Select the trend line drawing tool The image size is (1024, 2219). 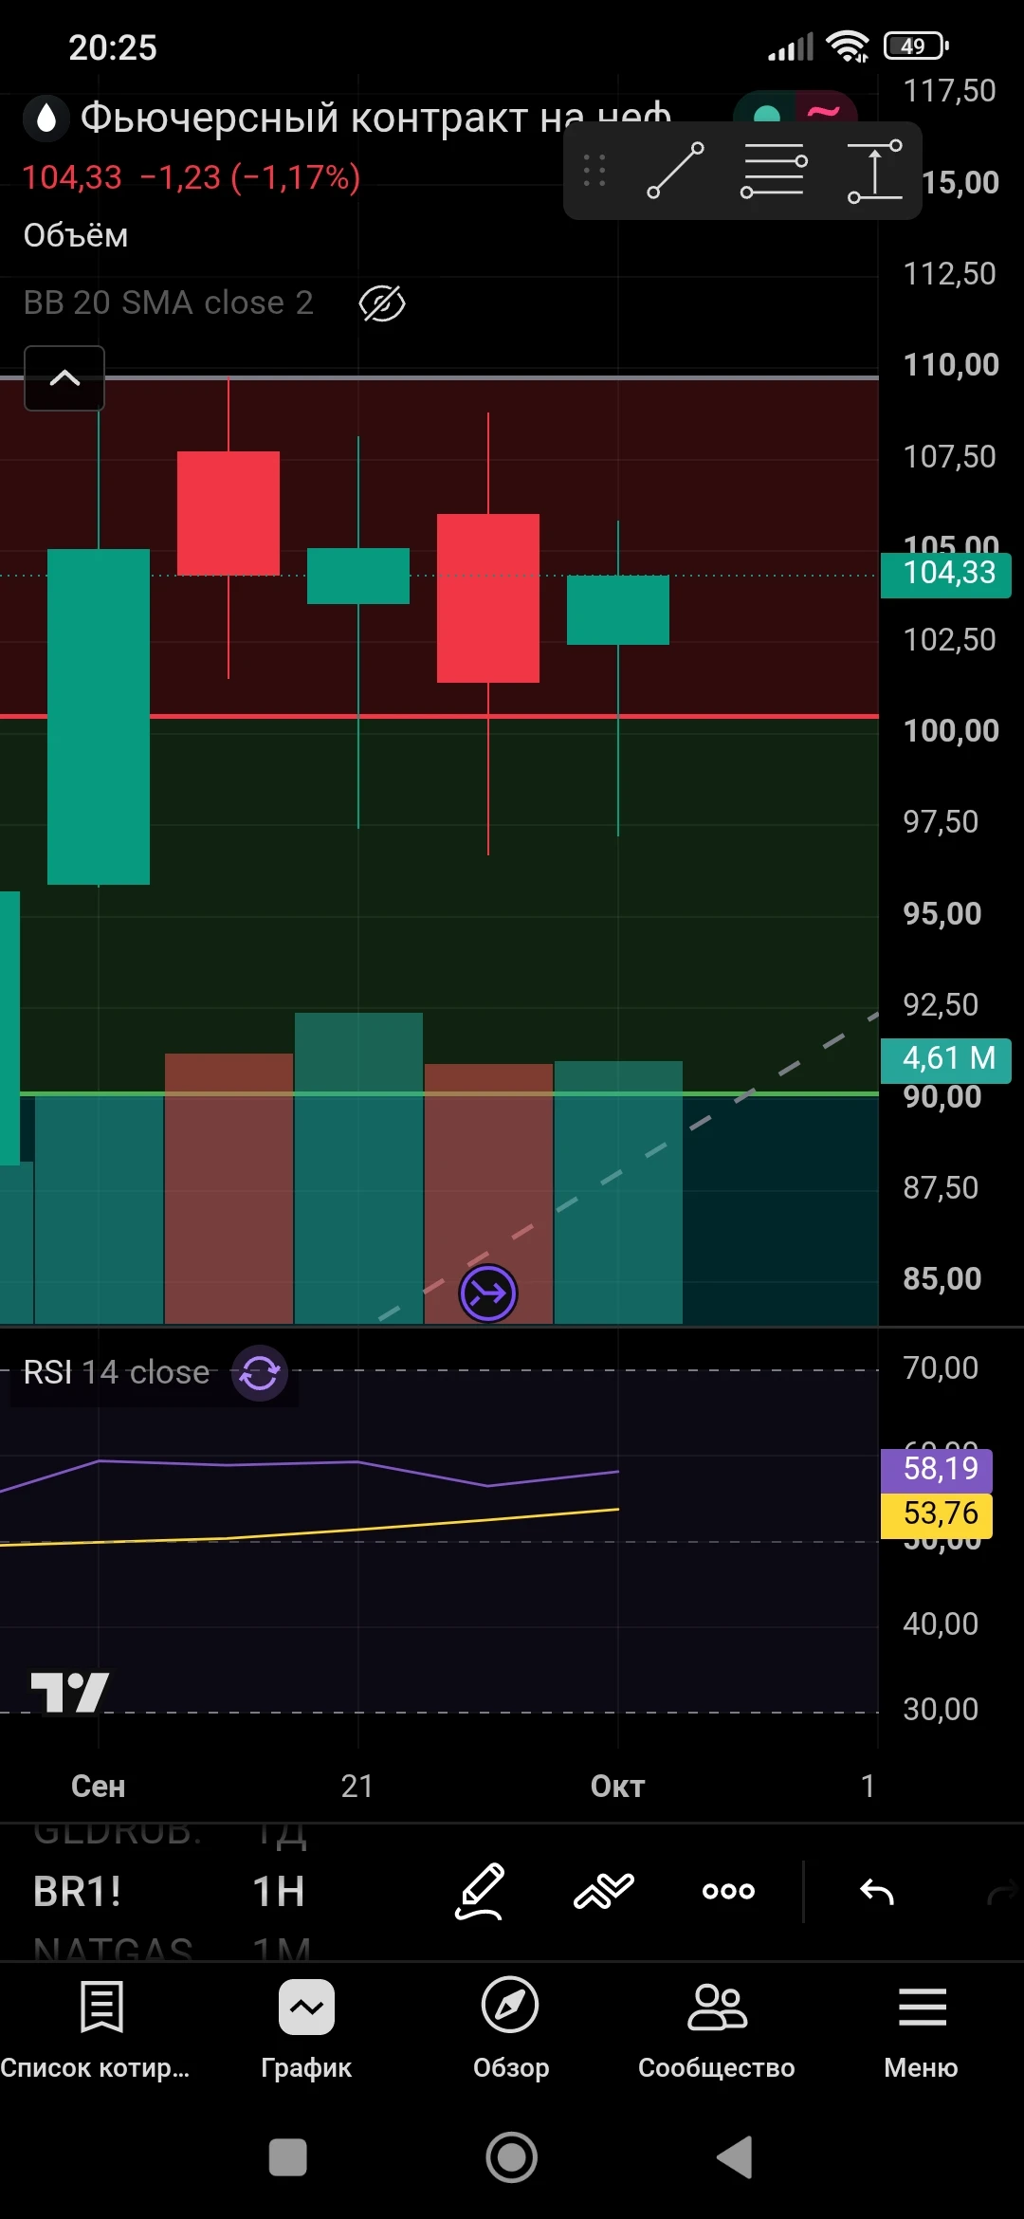click(x=675, y=171)
